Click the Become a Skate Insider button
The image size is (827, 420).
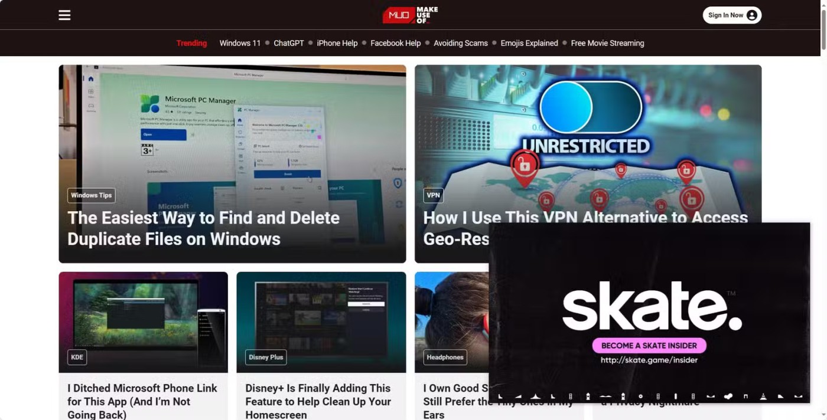click(649, 346)
